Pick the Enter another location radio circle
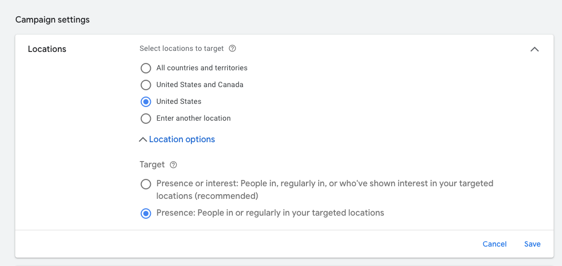The width and height of the screenshot is (562, 266). pos(146,119)
